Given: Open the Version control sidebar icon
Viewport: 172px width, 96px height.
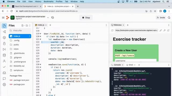Looking at the screenshot, I should (4, 32).
